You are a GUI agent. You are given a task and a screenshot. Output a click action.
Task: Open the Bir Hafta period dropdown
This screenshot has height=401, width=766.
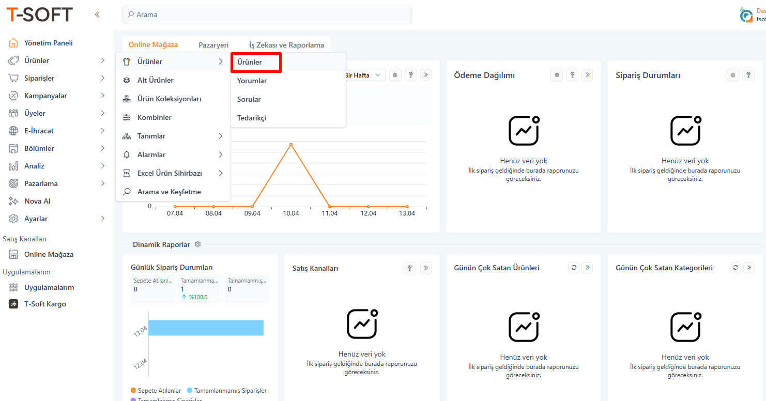pyautogui.click(x=364, y=75)
